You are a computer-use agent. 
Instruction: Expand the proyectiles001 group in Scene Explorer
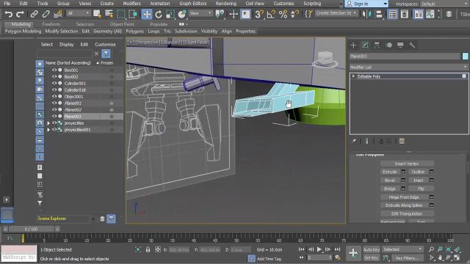click(48, 130)
